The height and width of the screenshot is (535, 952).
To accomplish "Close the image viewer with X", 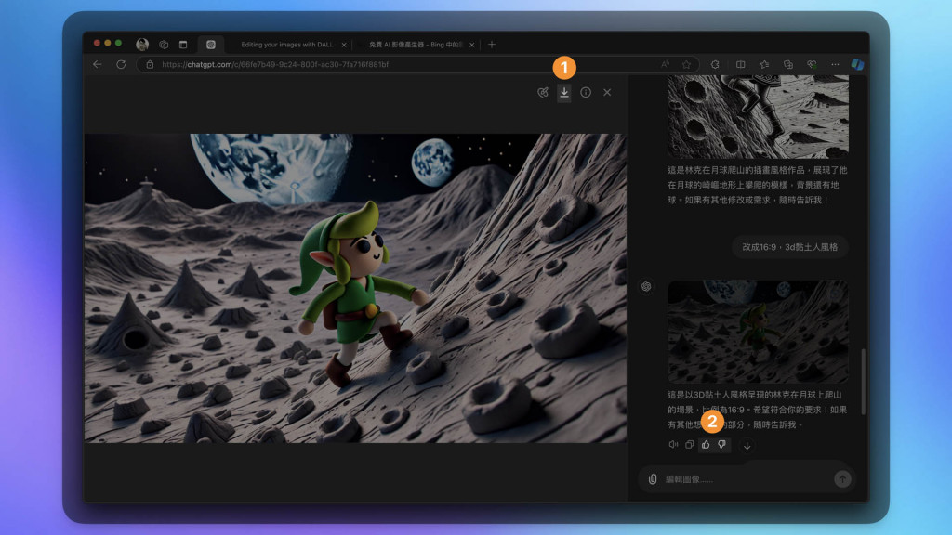I will [607, 92].
